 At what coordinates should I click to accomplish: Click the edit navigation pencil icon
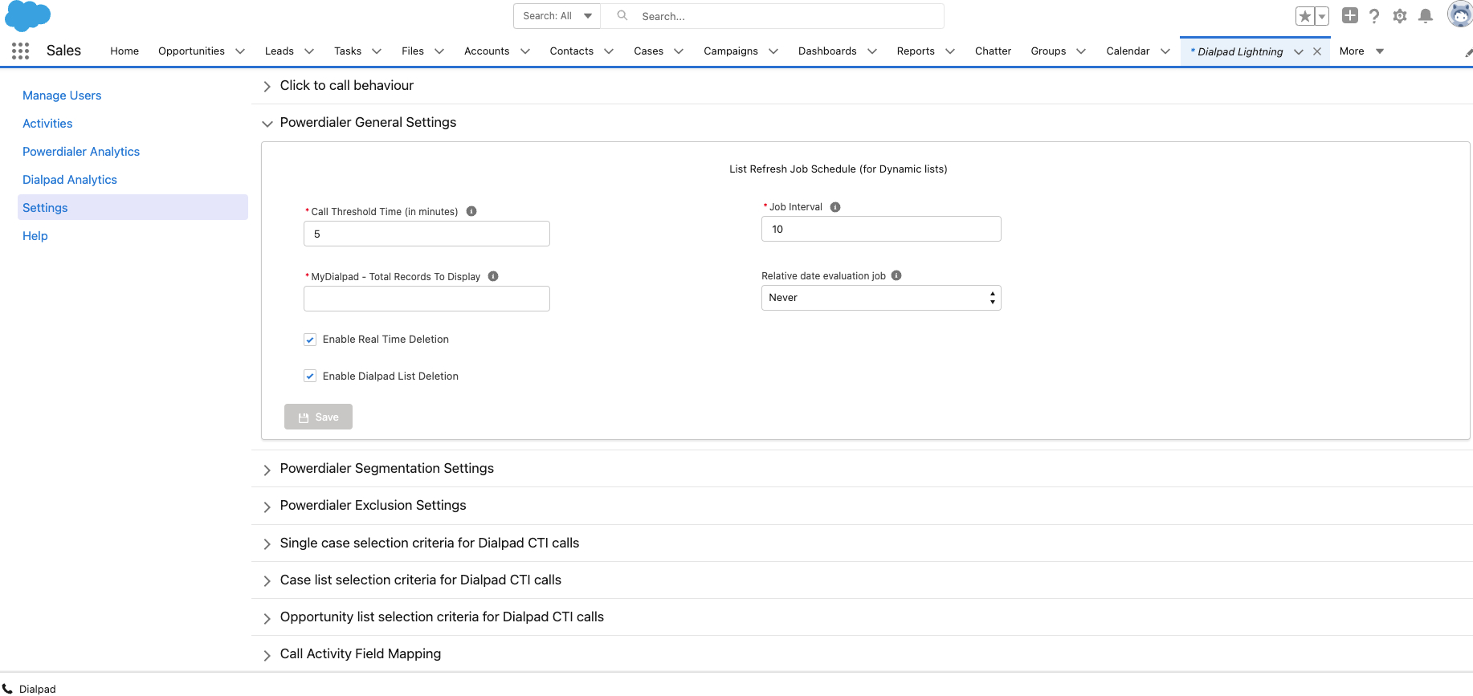pos(1468,52)
